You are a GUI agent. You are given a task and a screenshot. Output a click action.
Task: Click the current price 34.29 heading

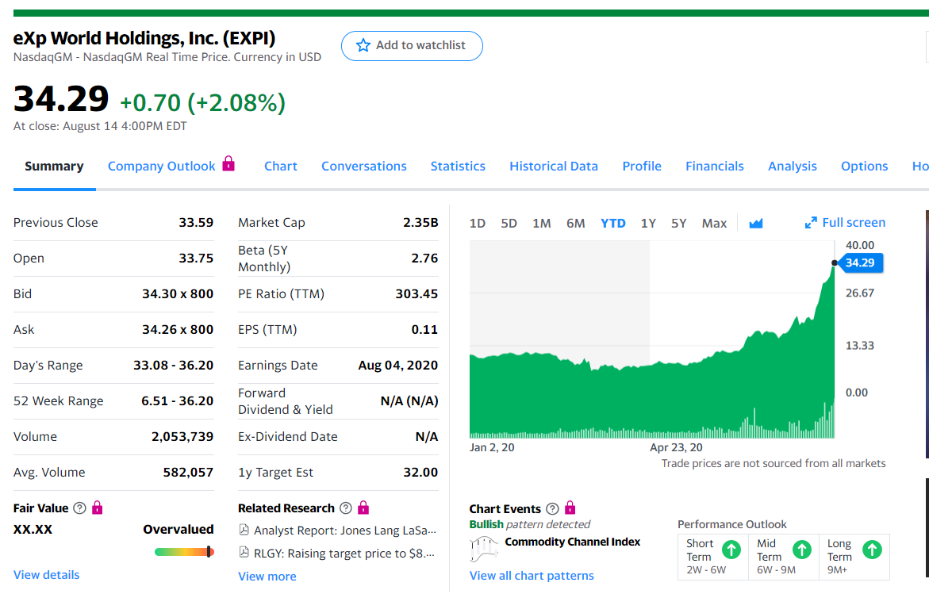[61, 98]
